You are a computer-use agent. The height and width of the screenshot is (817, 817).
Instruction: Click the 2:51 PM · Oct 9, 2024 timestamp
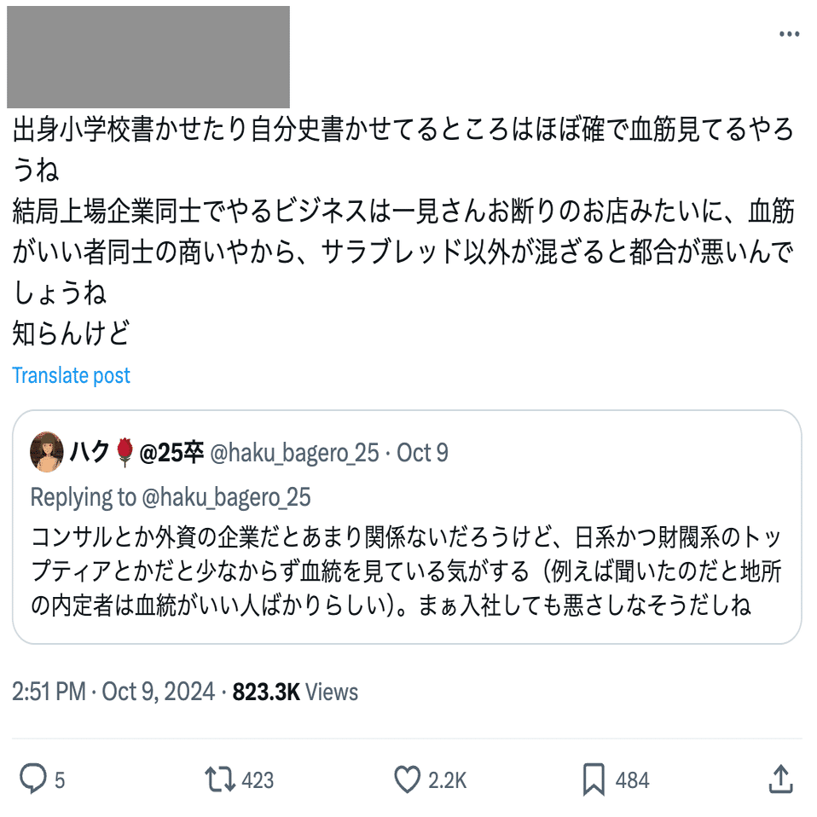click(x=113, y=692)
